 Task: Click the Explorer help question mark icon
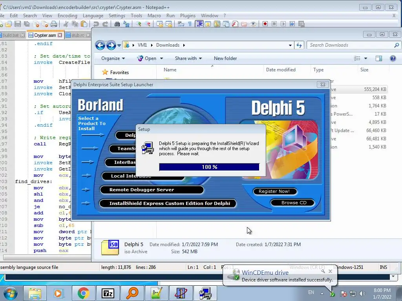pos(393,58)
